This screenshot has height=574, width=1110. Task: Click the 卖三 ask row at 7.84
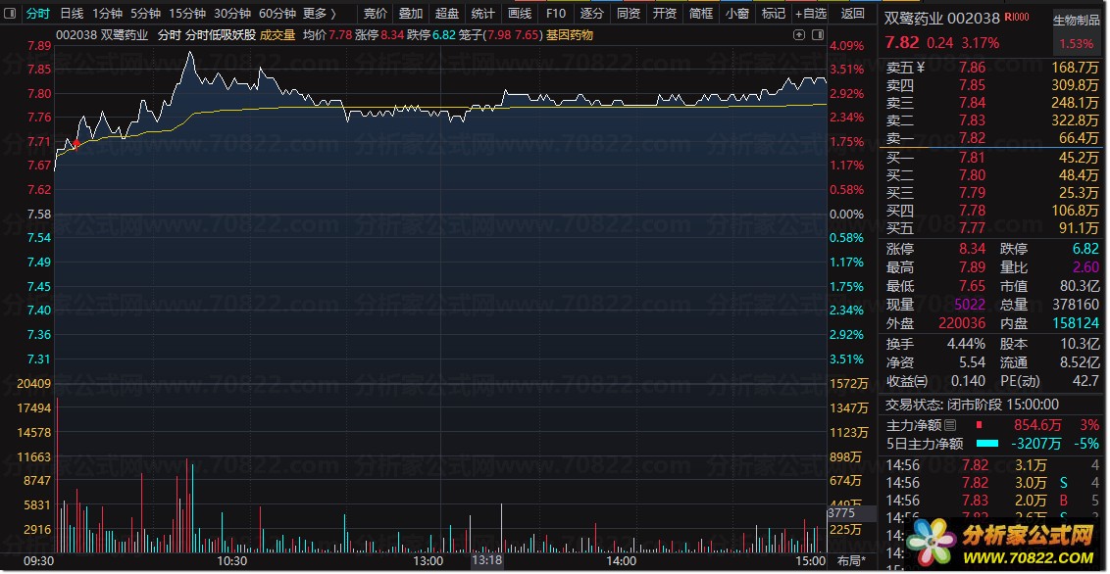(x=992, y=103)
